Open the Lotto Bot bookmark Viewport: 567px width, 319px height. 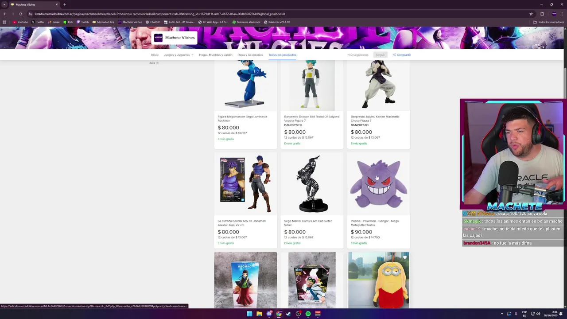pyautogui.click(x=179, y=22)
